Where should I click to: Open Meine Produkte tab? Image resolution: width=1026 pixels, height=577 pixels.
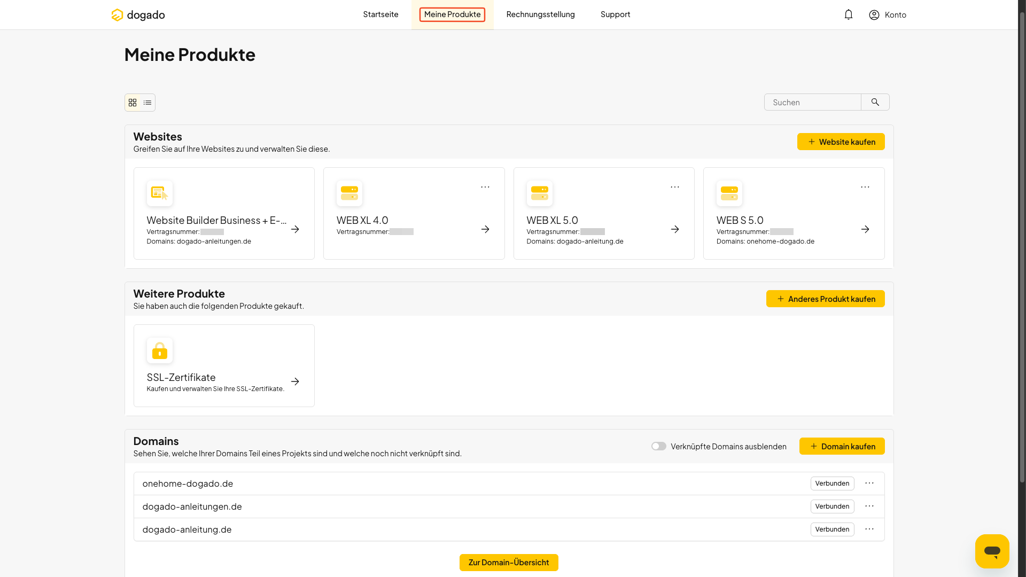click(452, 14)
